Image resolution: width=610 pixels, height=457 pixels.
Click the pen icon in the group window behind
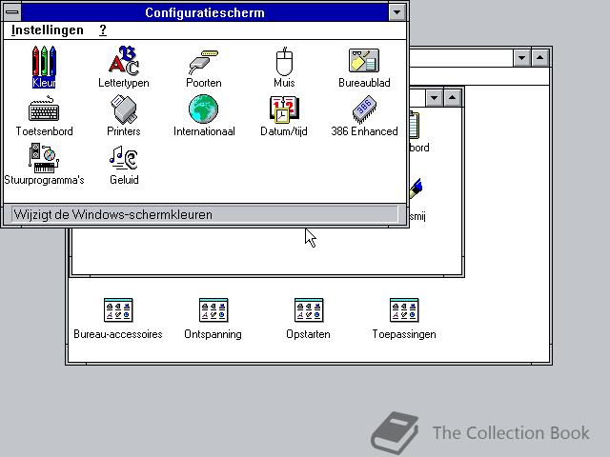pos(416,189)
